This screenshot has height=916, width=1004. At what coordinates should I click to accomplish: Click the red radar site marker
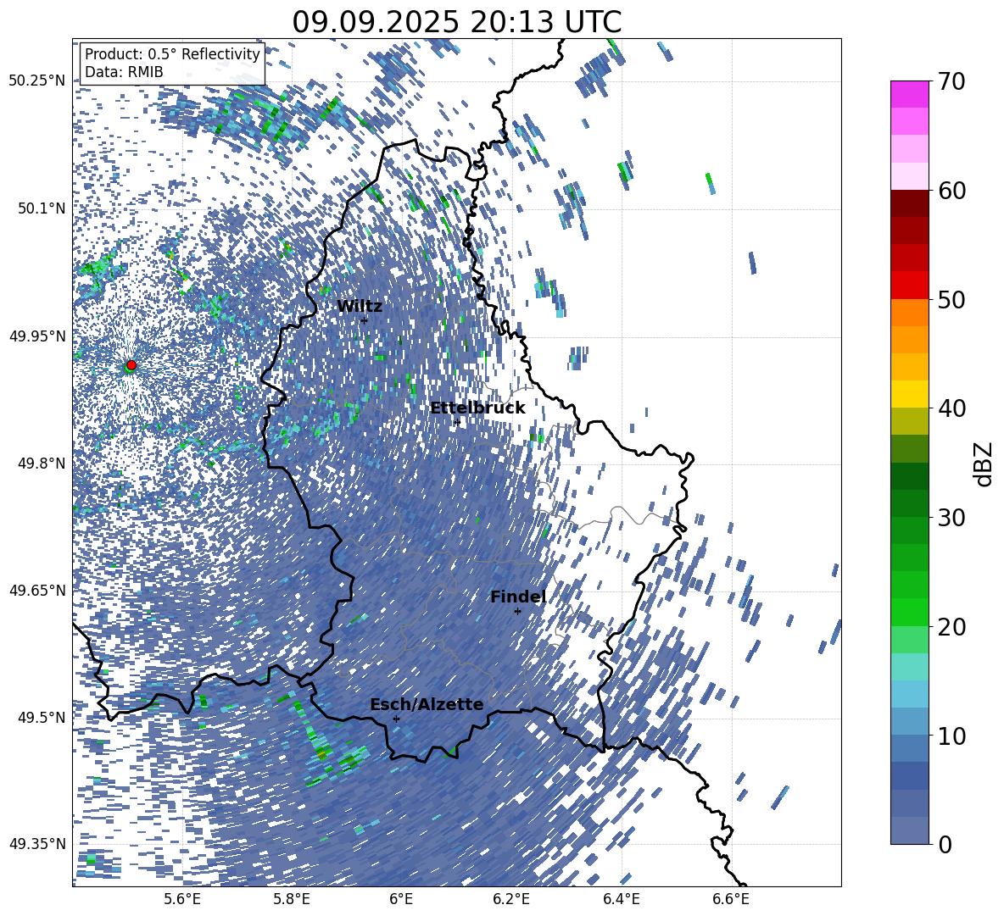[x=131, y=365]
